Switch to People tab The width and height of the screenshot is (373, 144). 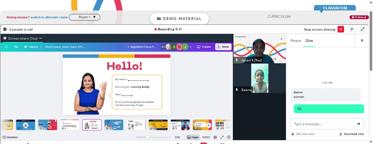tap(296, 41)
